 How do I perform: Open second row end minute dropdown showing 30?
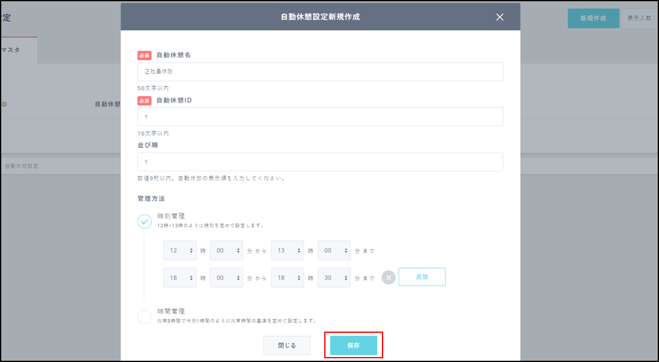[x=334, y=278]
